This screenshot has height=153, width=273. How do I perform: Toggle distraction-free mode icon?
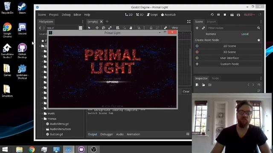[189, 22]
